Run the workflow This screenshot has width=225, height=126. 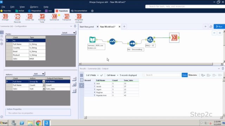point(219,27)
